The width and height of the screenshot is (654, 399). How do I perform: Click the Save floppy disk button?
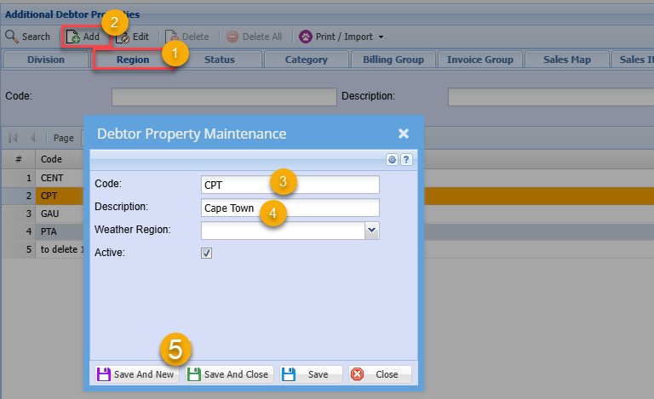click(x=311, y=374)
